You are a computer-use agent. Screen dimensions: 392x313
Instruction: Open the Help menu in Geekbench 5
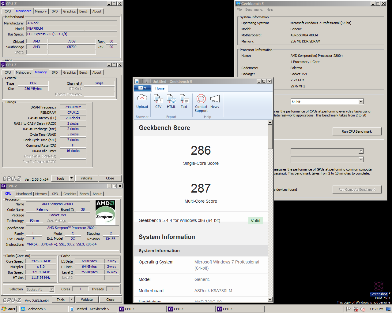pyautogui.click(x=269, y=9)
